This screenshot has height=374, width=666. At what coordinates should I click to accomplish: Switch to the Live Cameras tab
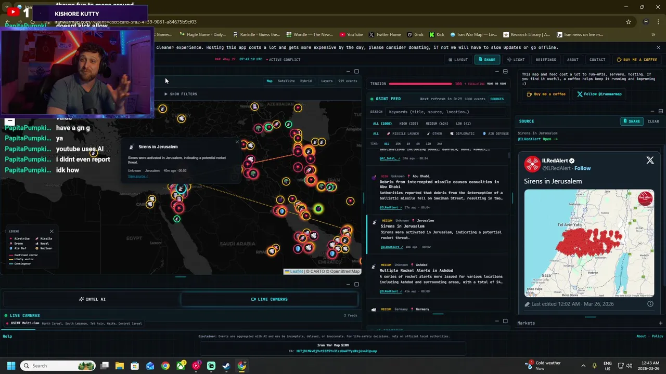click(x=269, y=299)
